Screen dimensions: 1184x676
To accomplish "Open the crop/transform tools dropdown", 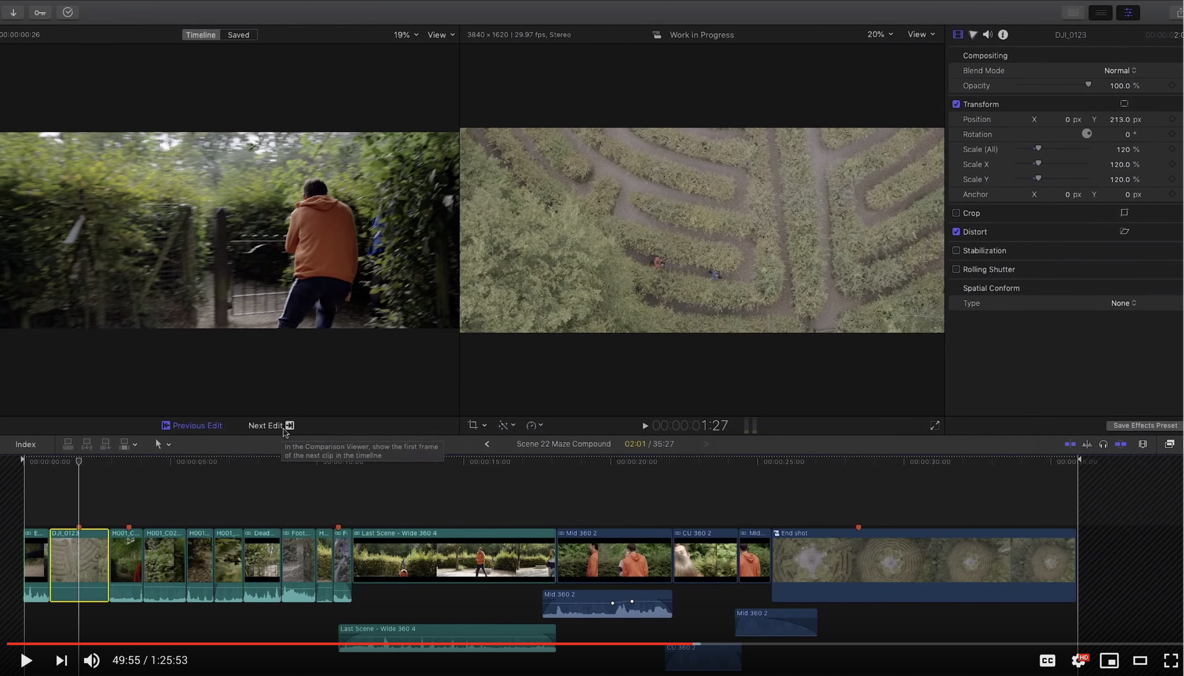I will point(477,425).
